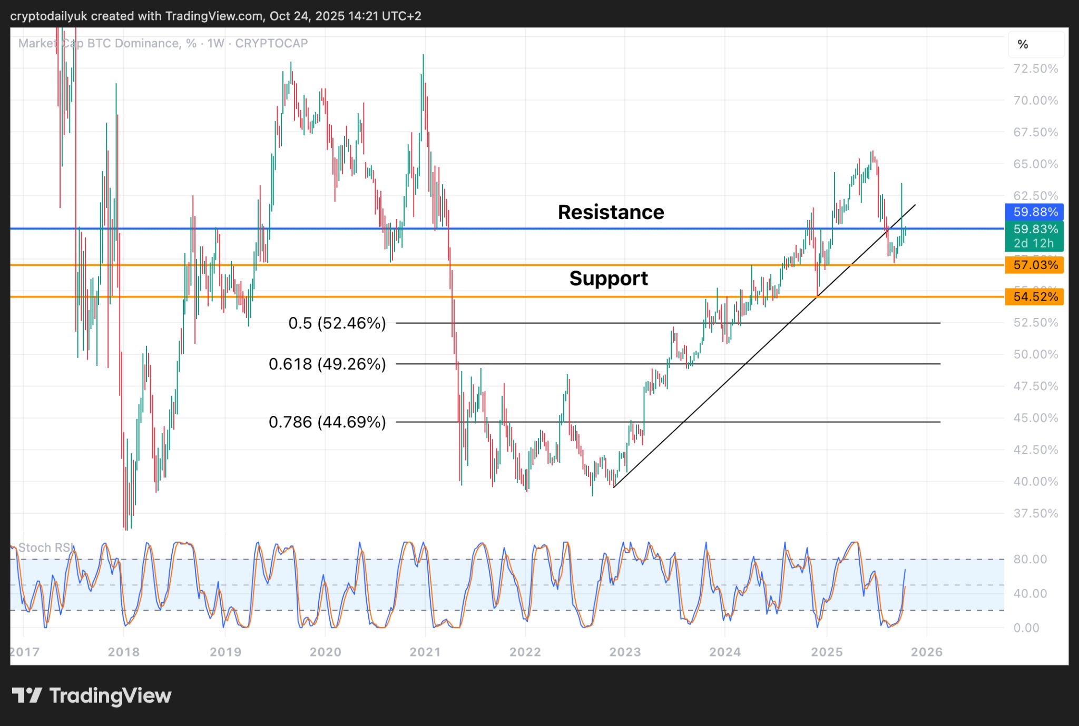This screenshot has height=726, width=1079.
Task: Select the Resistance text annotation
Action: (x=611, y=212)
